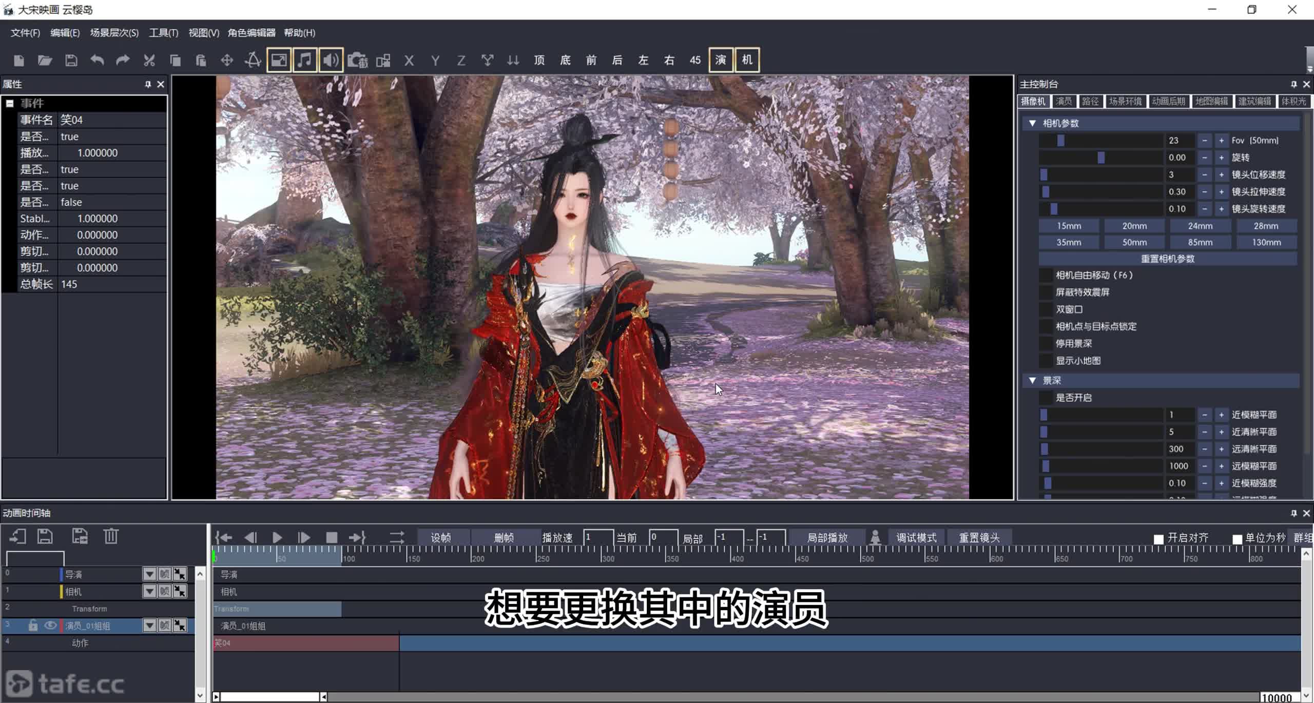Collapse the 相机参数 section
The image size is (1314, 703).
1032,124
